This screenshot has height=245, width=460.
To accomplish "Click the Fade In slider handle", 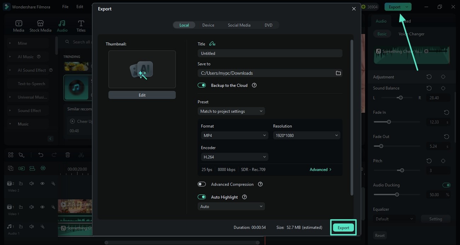I will (389, 122).
